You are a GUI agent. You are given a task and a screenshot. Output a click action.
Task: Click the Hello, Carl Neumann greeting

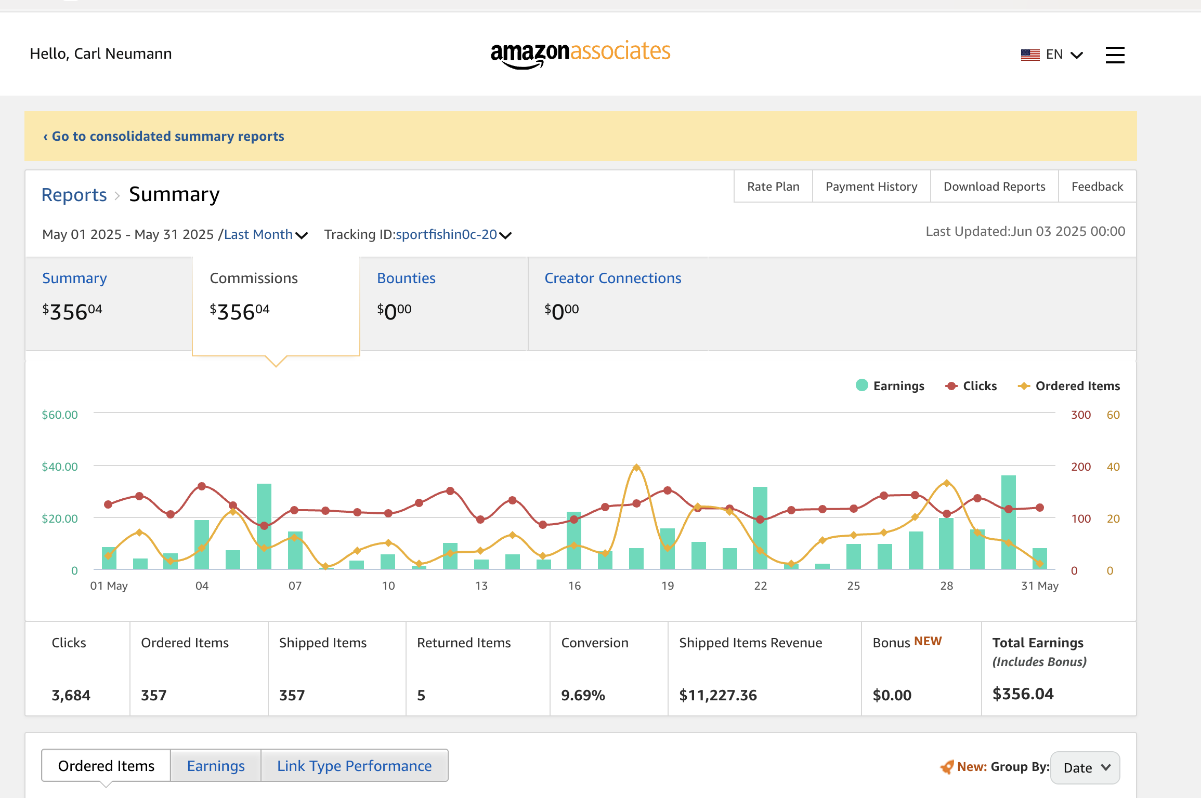coord(101,54)
